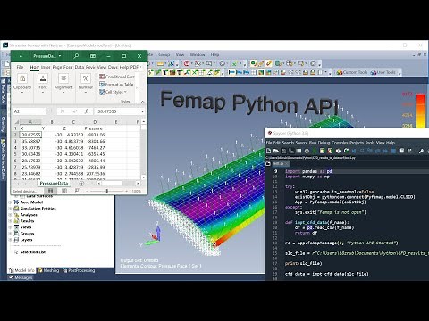
Task: Open User Tools in Femap toolbar
Action: (383, 72)
